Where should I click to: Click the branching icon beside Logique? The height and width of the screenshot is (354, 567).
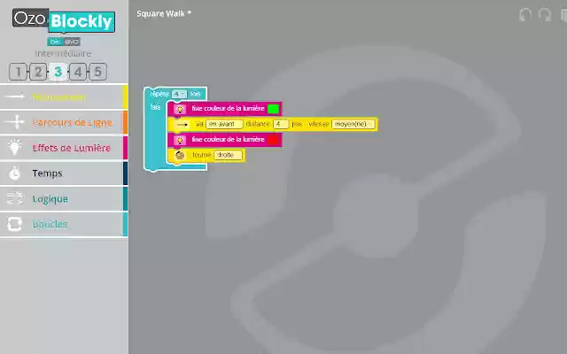tap(15, 198)
